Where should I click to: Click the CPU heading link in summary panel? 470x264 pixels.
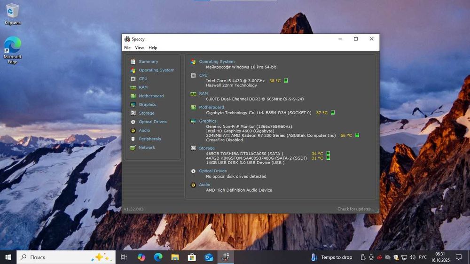(x=203, y=75)
